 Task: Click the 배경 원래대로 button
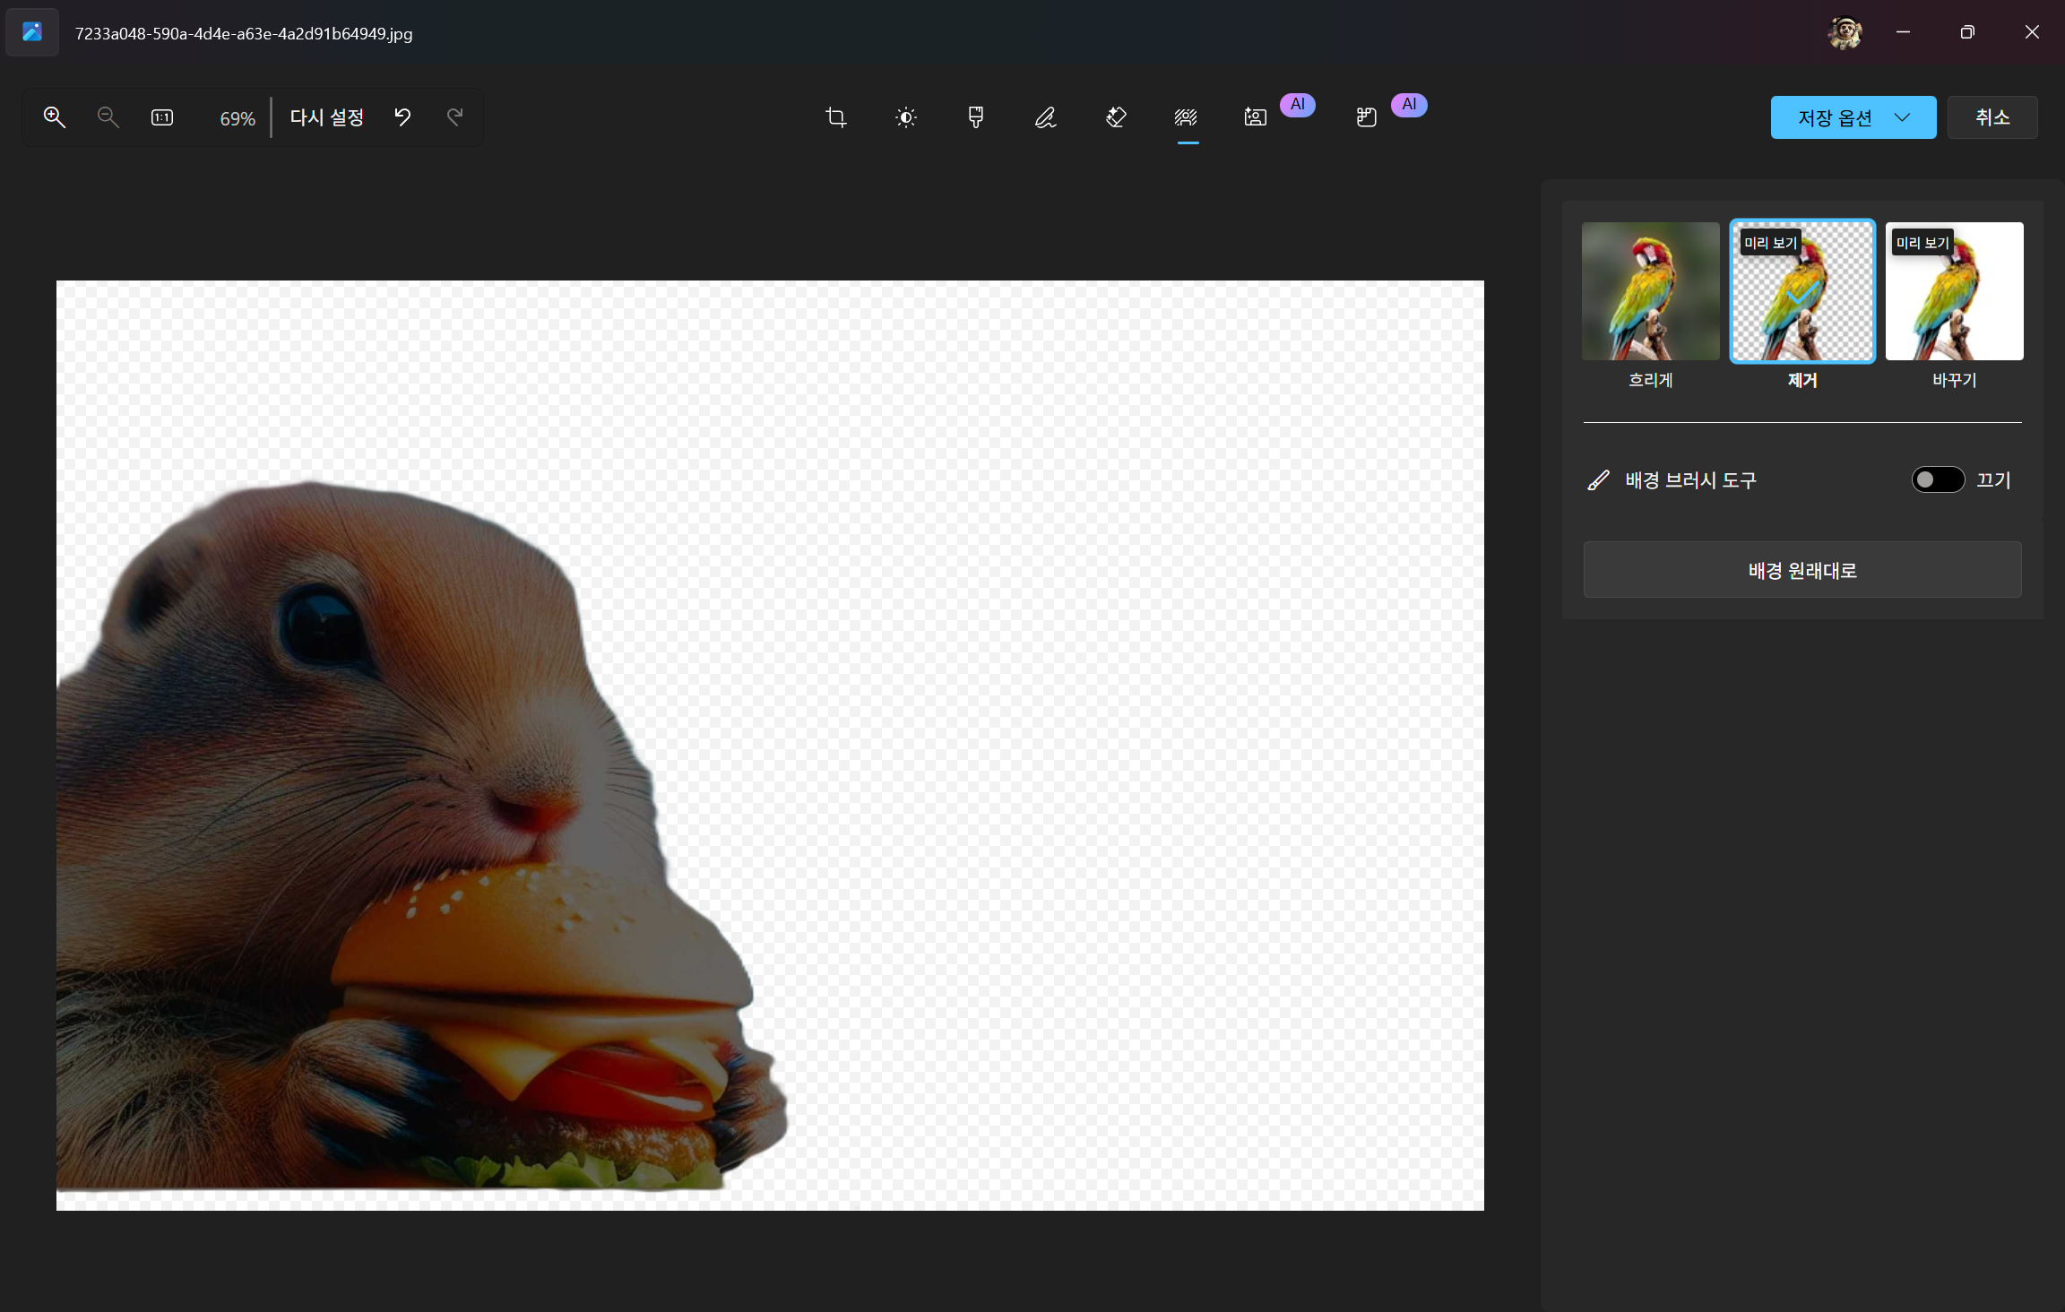coord(1801,570)
